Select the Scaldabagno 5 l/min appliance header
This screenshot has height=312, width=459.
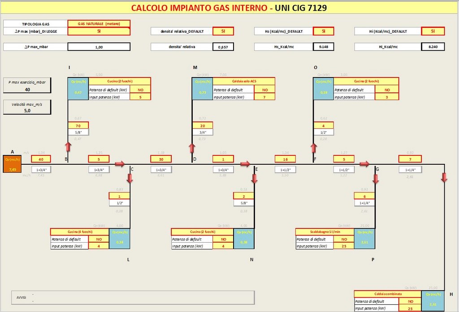[325, 231]
